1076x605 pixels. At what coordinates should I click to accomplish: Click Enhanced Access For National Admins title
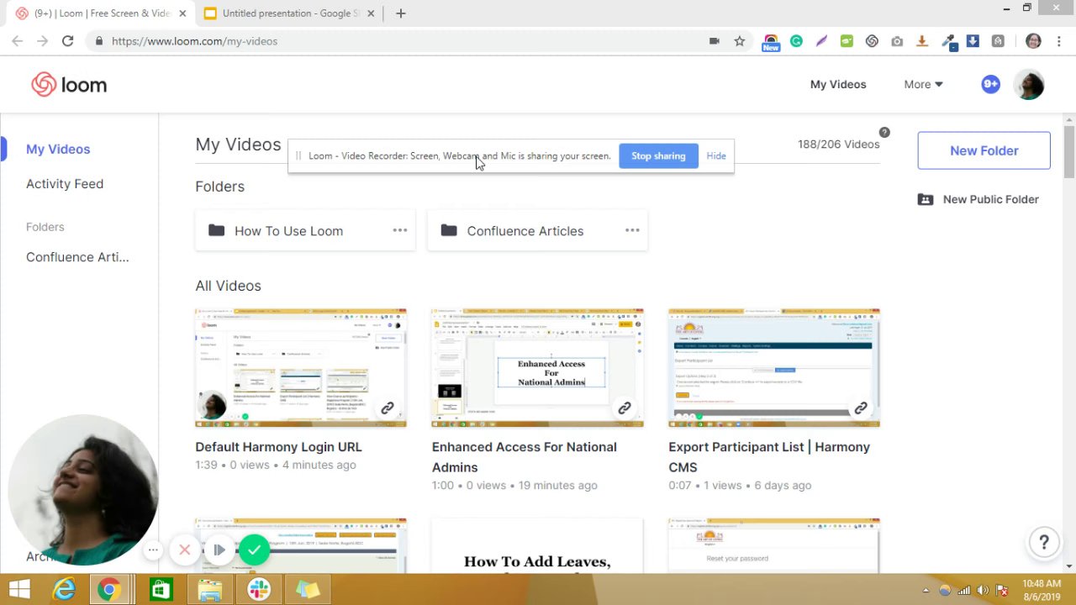pos(525,457)
